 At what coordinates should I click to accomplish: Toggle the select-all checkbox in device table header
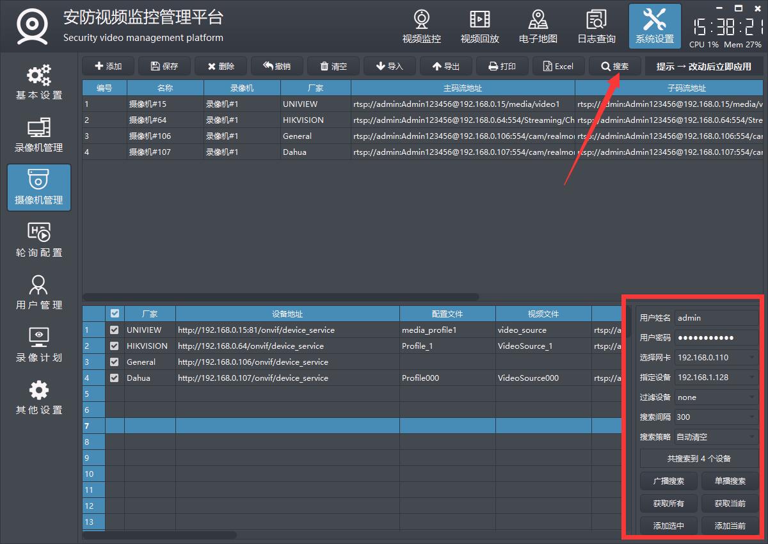115,314
